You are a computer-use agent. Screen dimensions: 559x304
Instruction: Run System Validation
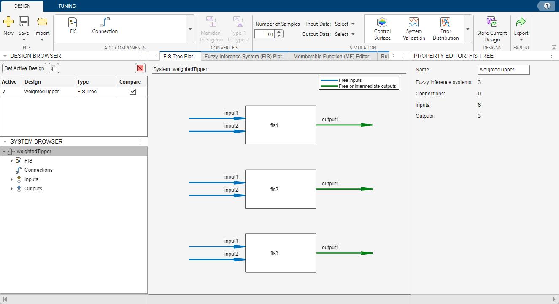click(413, 28)
